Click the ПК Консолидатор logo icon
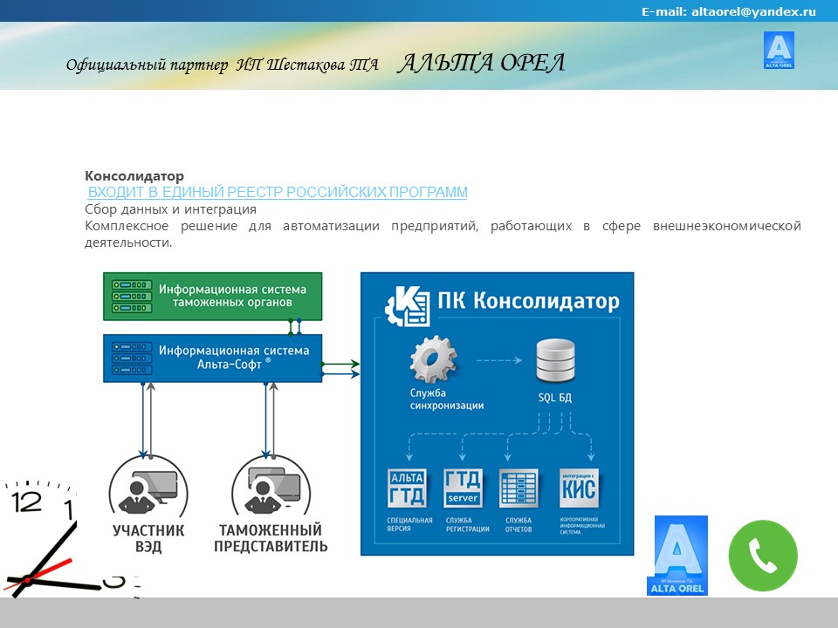Viewport: 838px width, 628px height. 408,306
